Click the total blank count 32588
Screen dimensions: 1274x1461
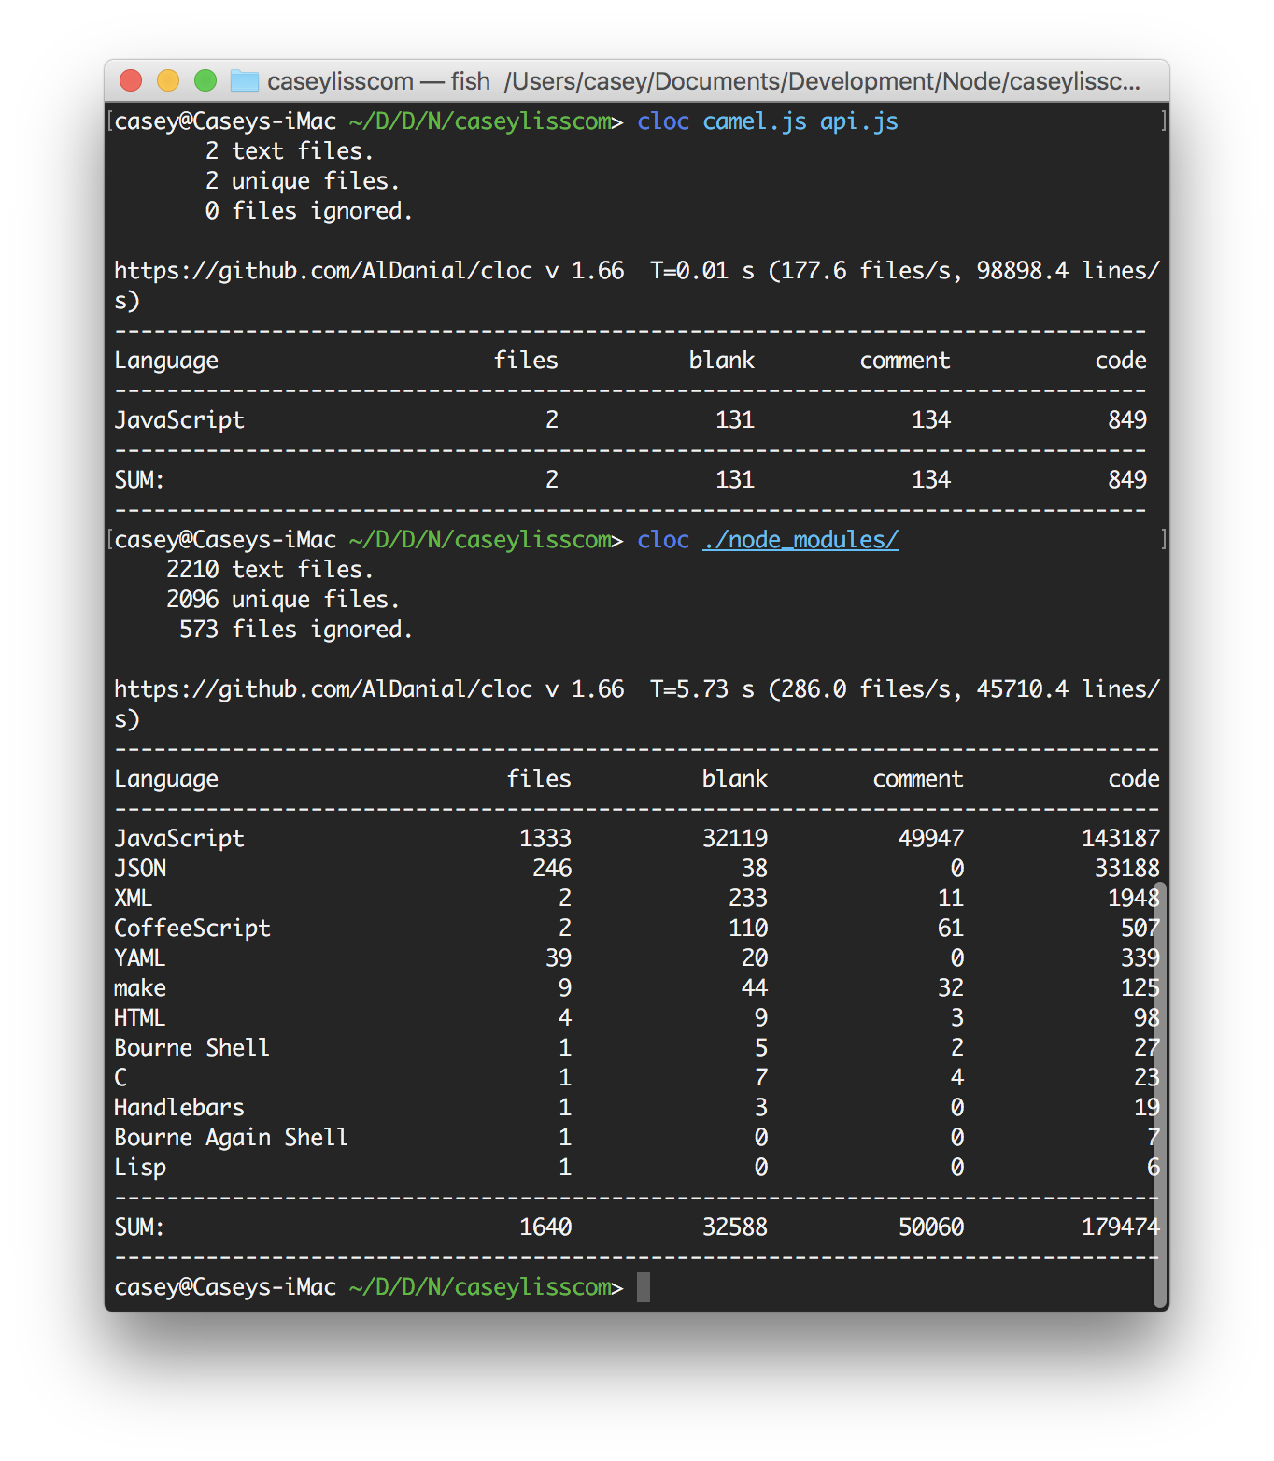pyautogui.click(x=735, y=1227)
